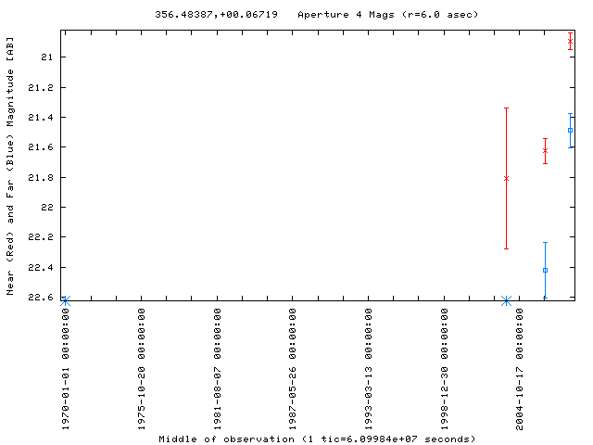Screen dimensions: 593x445
Task: Click the 1987-05-26 00:00:00 date label
Action: [293, 369]
